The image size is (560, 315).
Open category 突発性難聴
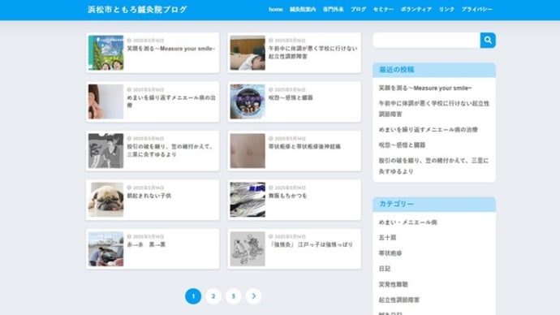393,284
